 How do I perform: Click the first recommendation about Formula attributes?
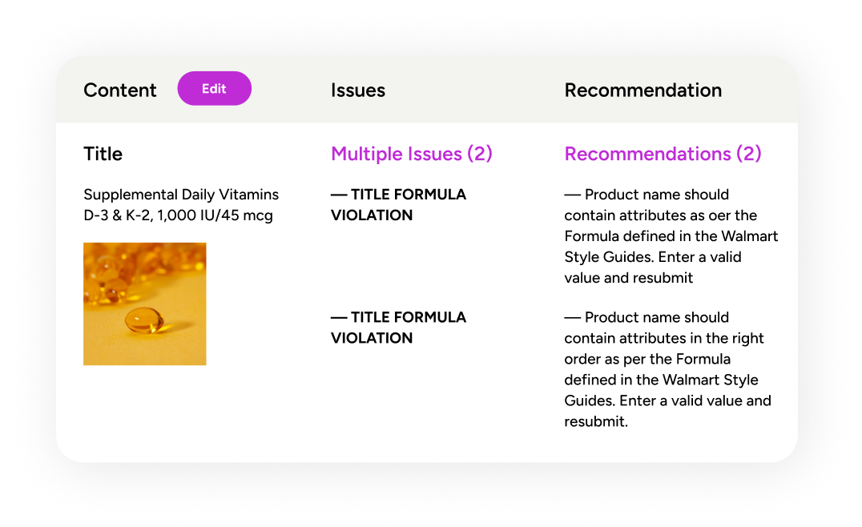[x=671, y=236]
